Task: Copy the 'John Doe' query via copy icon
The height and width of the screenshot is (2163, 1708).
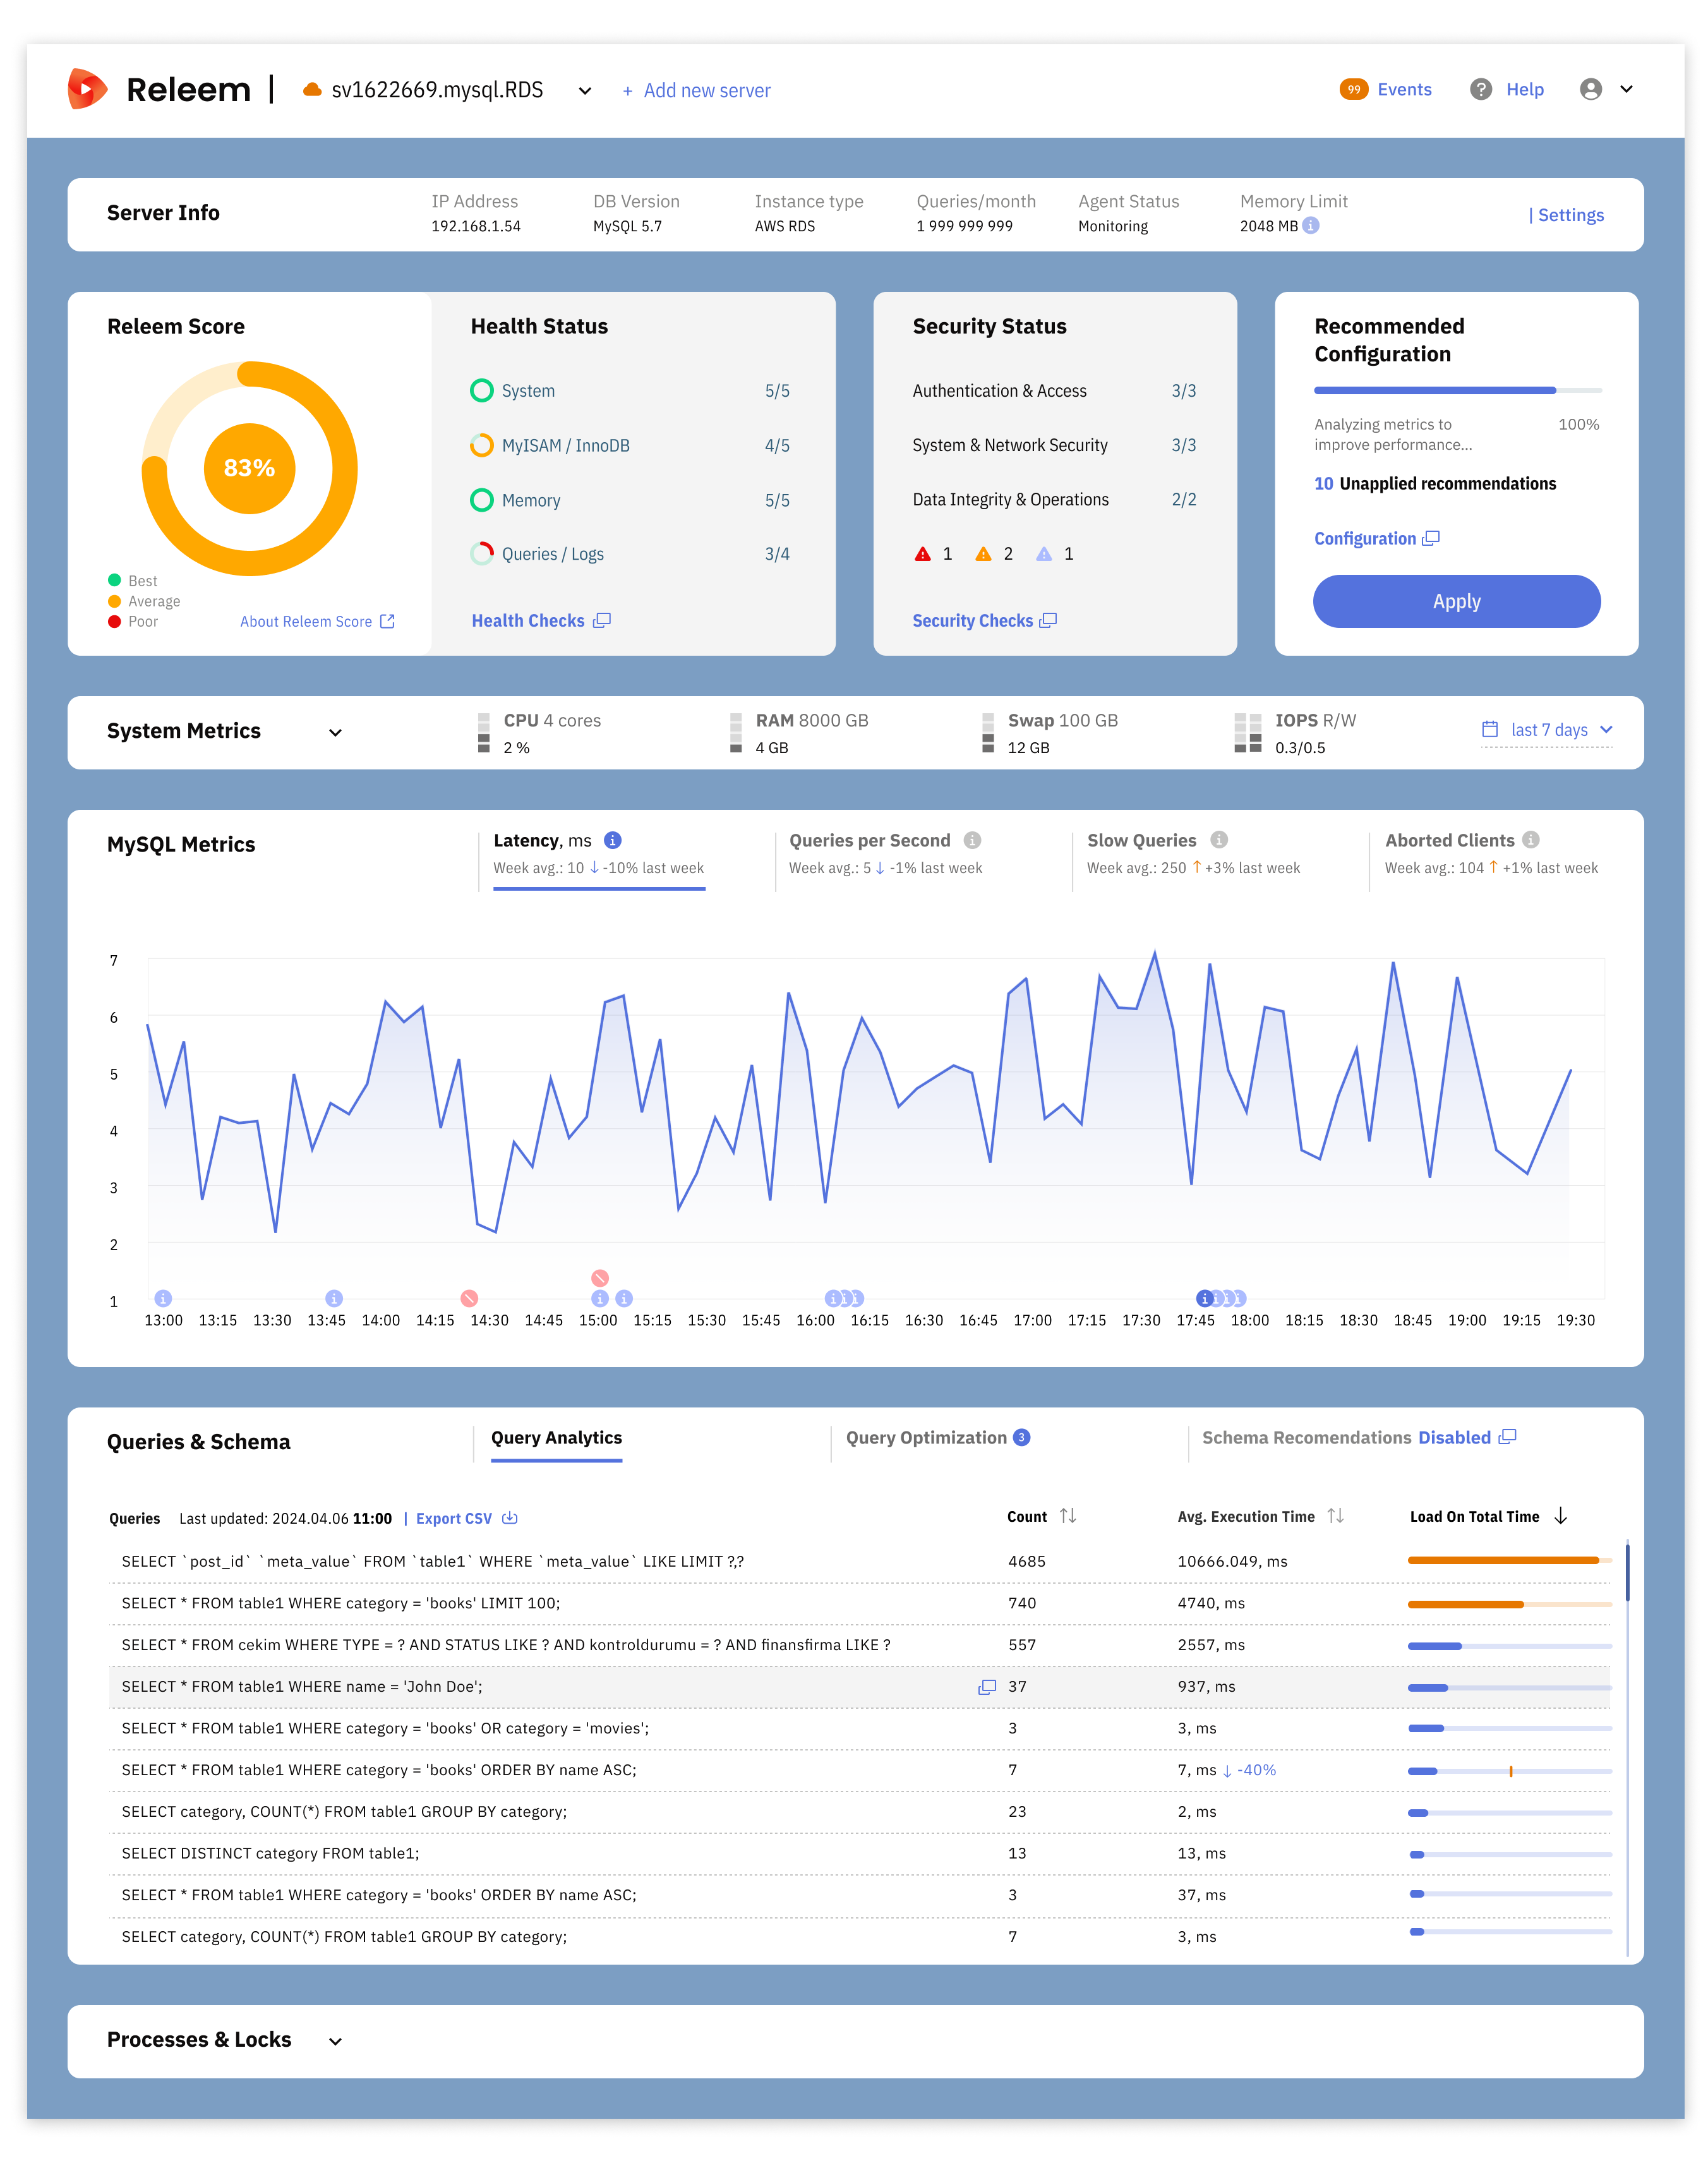Action: (987, 1686)
